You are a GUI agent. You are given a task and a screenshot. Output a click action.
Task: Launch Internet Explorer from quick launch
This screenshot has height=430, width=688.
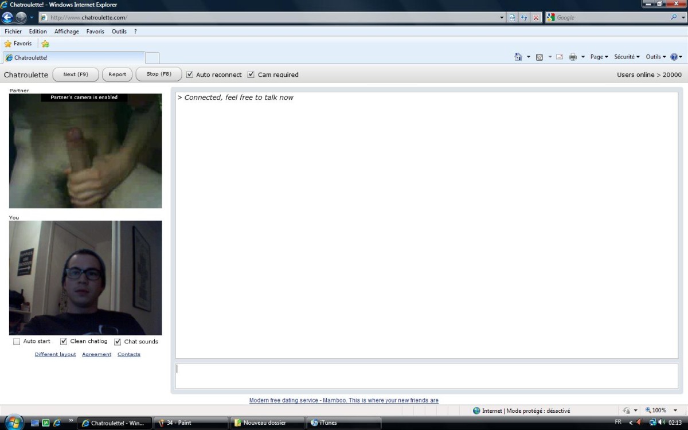click(57, 423)
